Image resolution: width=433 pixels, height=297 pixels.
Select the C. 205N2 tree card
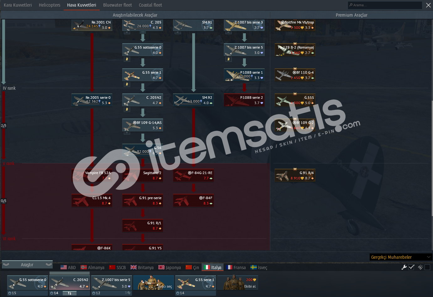point(143,100)
